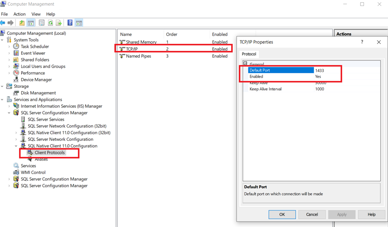The image size is (388, 227).
Task: Click the Services gear icon in tree
Action: [16, 166]
